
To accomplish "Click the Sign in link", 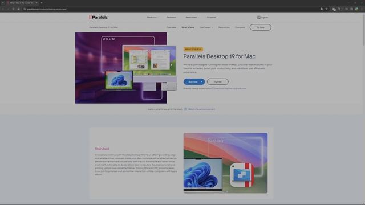I will pyautogui.click(x=265, y=18).
